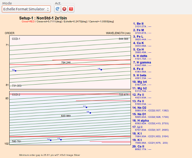
Task: Click the '1. Be II' line entry
Action: click(x=142, y=25)
